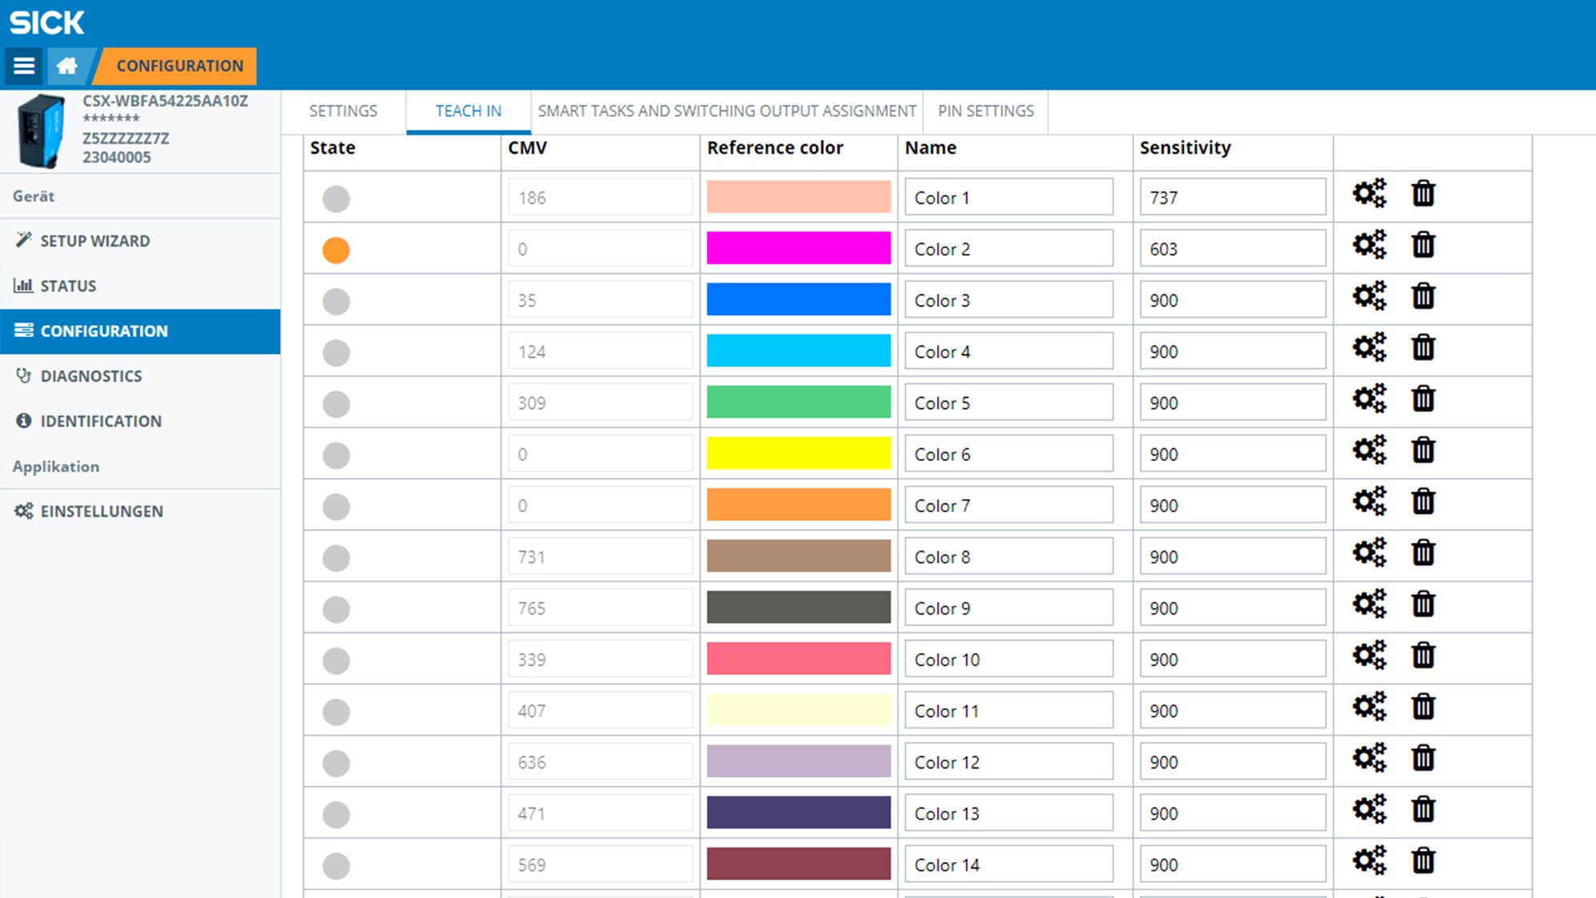1596x898 pixels.
Task: Click the CONFIGURATION breadcrumb button
Action: (178, 66)
